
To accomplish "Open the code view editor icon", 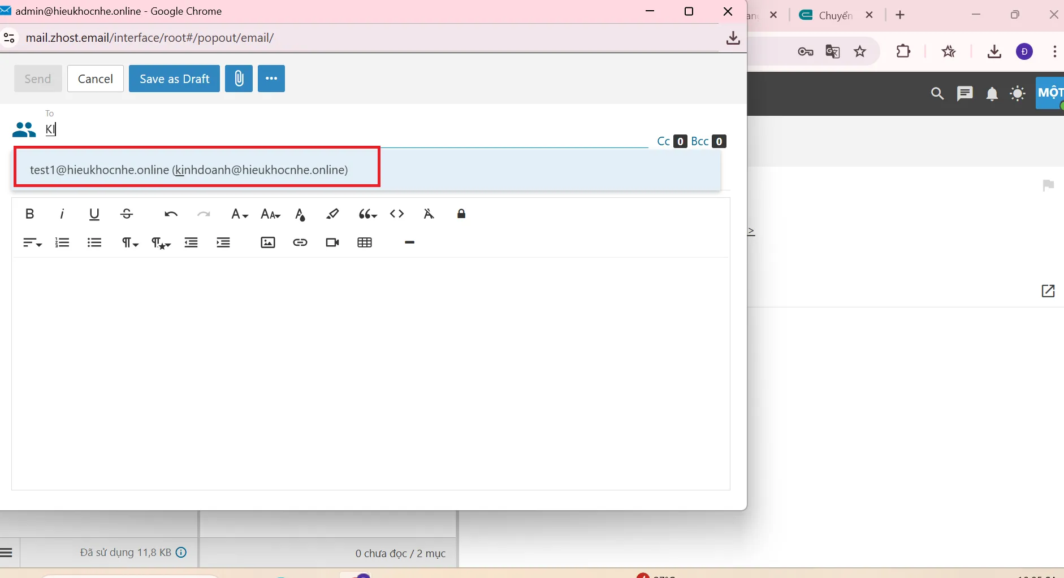I will (x=397, y=214).
